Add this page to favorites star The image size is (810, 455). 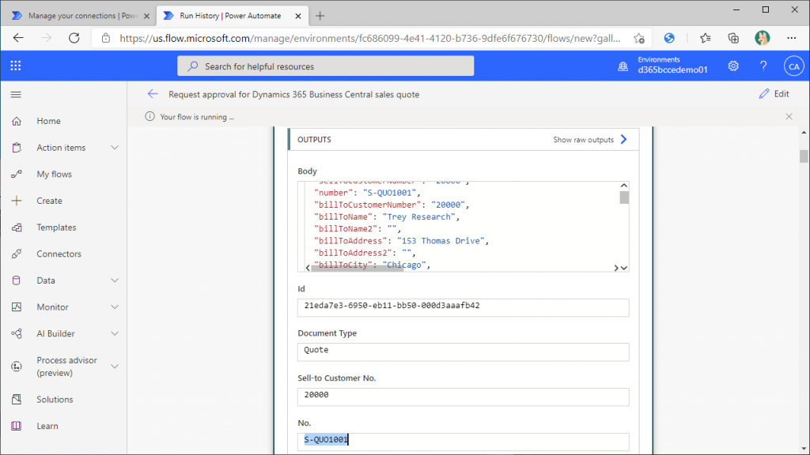coord(639,38)
